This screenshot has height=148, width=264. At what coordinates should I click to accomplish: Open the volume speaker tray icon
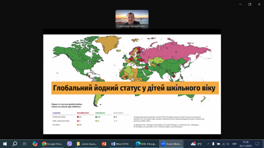point(228,144)
